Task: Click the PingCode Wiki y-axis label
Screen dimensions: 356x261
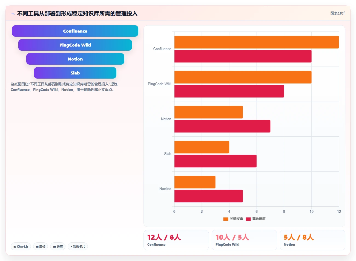Action: [159, 84]
